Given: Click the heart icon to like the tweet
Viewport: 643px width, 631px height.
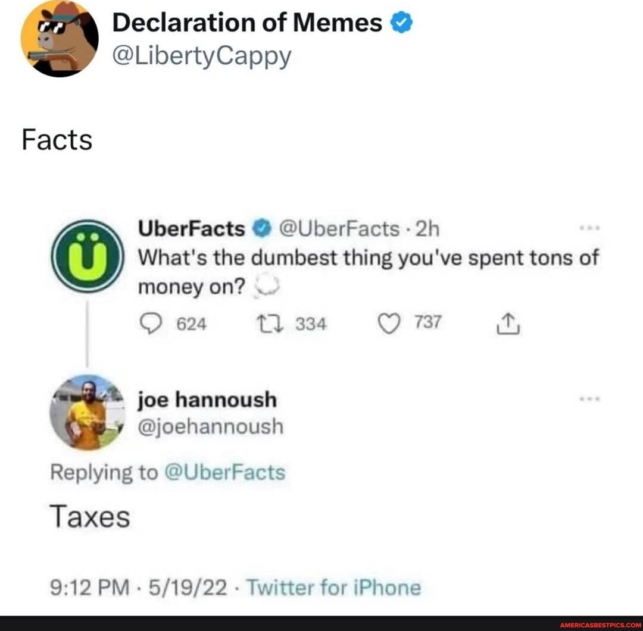Looking at the screenshot, I should pyautogui.click(x=389, y=322).
